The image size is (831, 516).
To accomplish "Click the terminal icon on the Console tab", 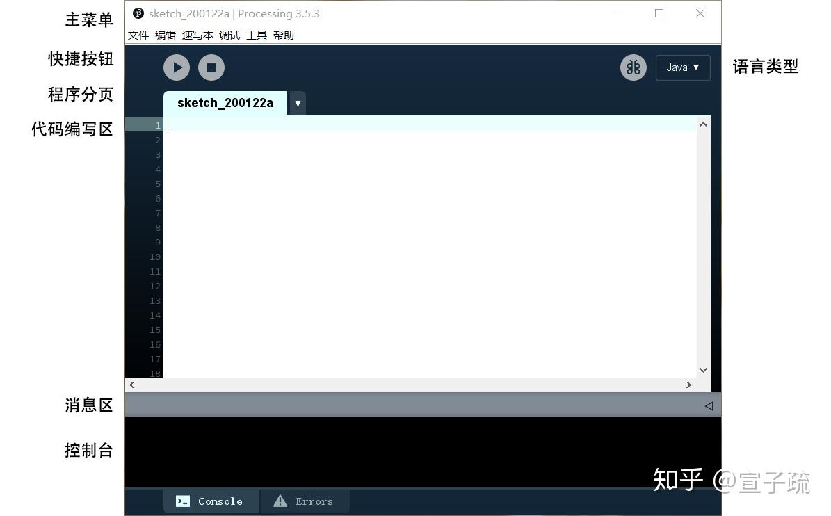I will point(182,501).
